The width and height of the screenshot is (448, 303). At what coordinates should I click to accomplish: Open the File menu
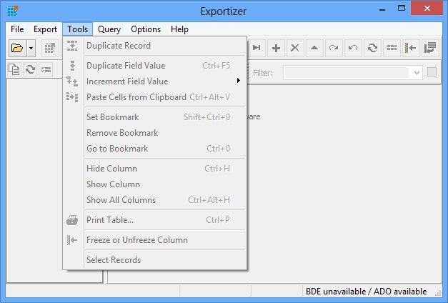point(17,29)
